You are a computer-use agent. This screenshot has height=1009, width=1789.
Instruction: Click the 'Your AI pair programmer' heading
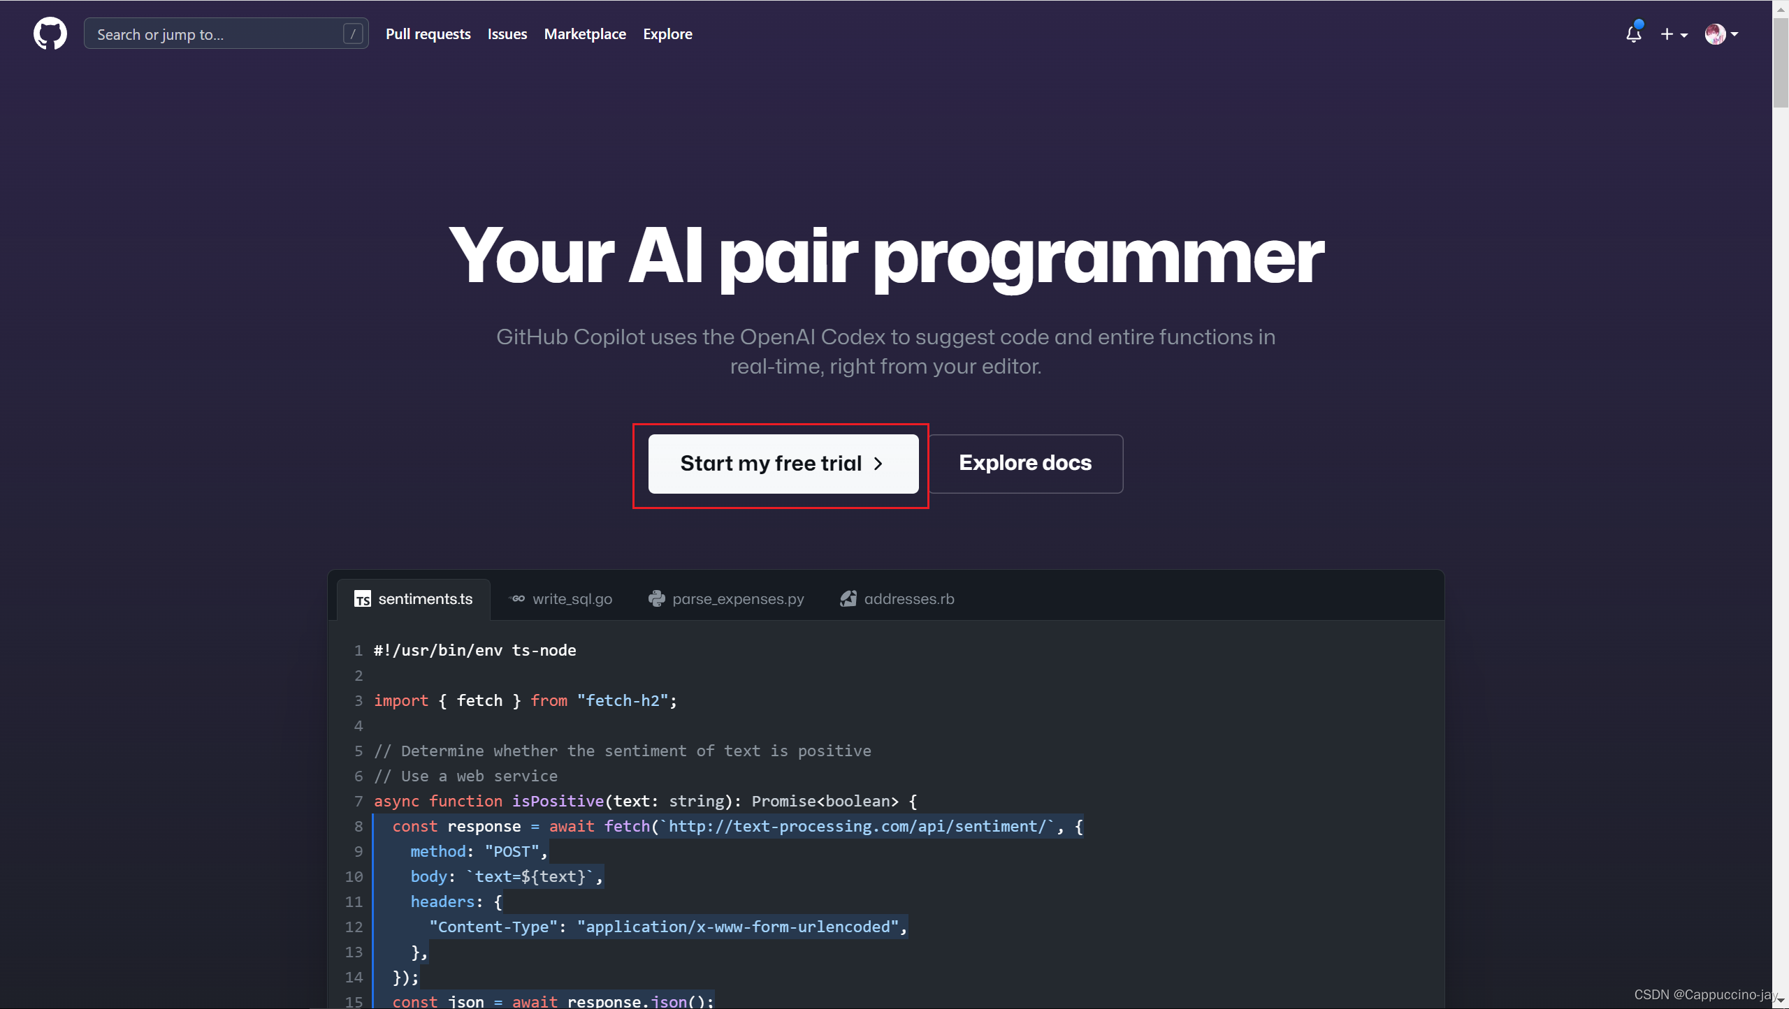[886, 257]
